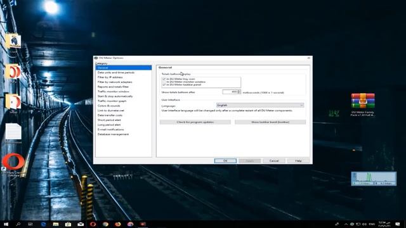Open the volume icon in the system tray

[364, 224]
